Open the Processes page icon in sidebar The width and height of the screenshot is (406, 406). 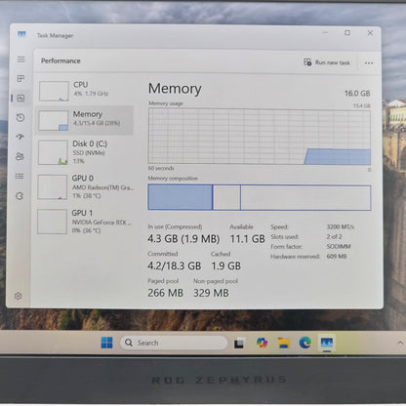pos(20,78)
